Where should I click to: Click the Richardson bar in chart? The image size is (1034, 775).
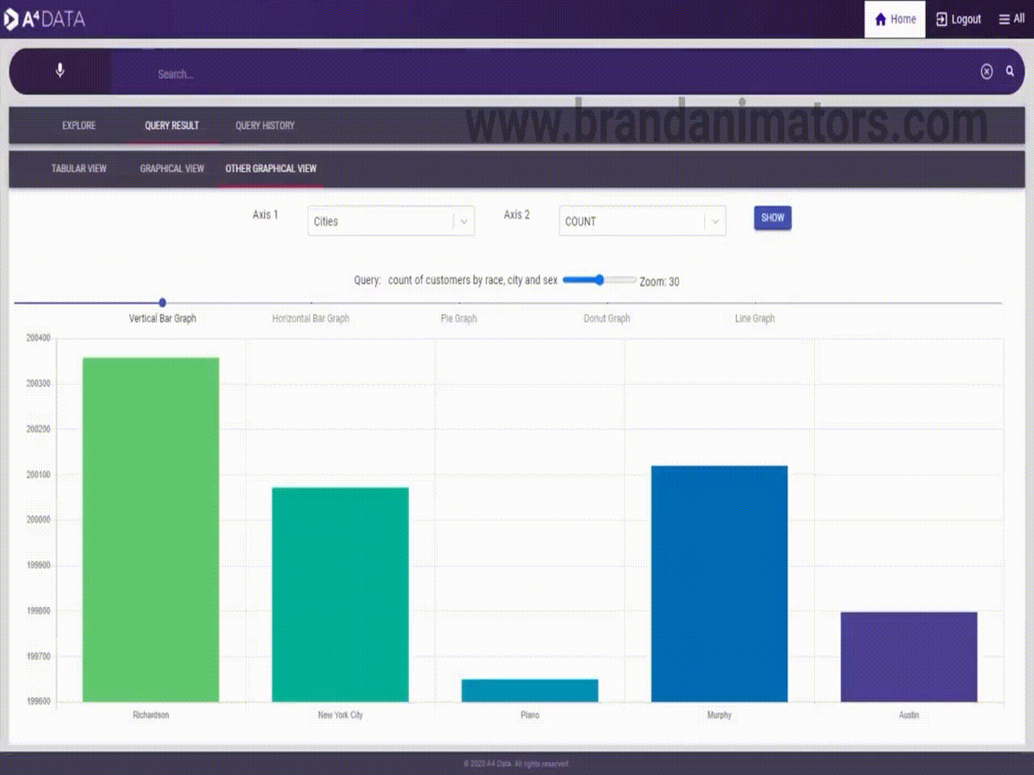(151, 530)
